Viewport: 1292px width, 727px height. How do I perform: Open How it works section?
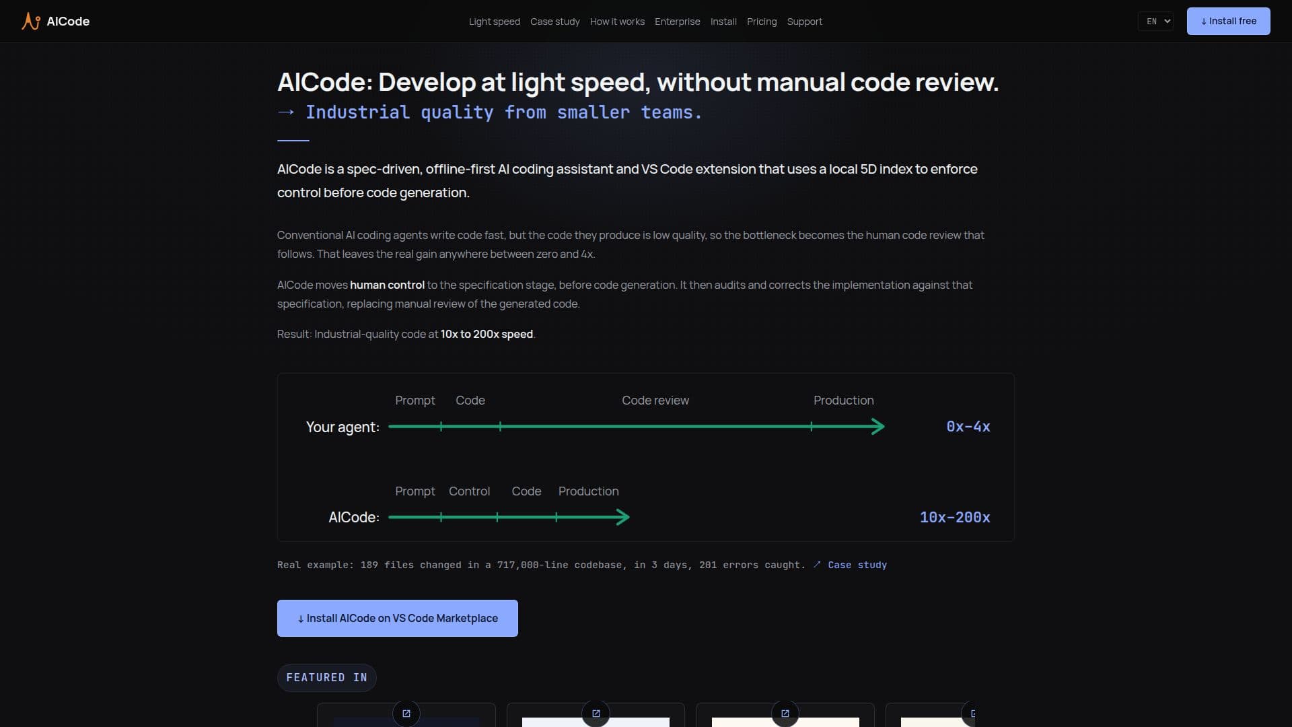coord(617,22)
